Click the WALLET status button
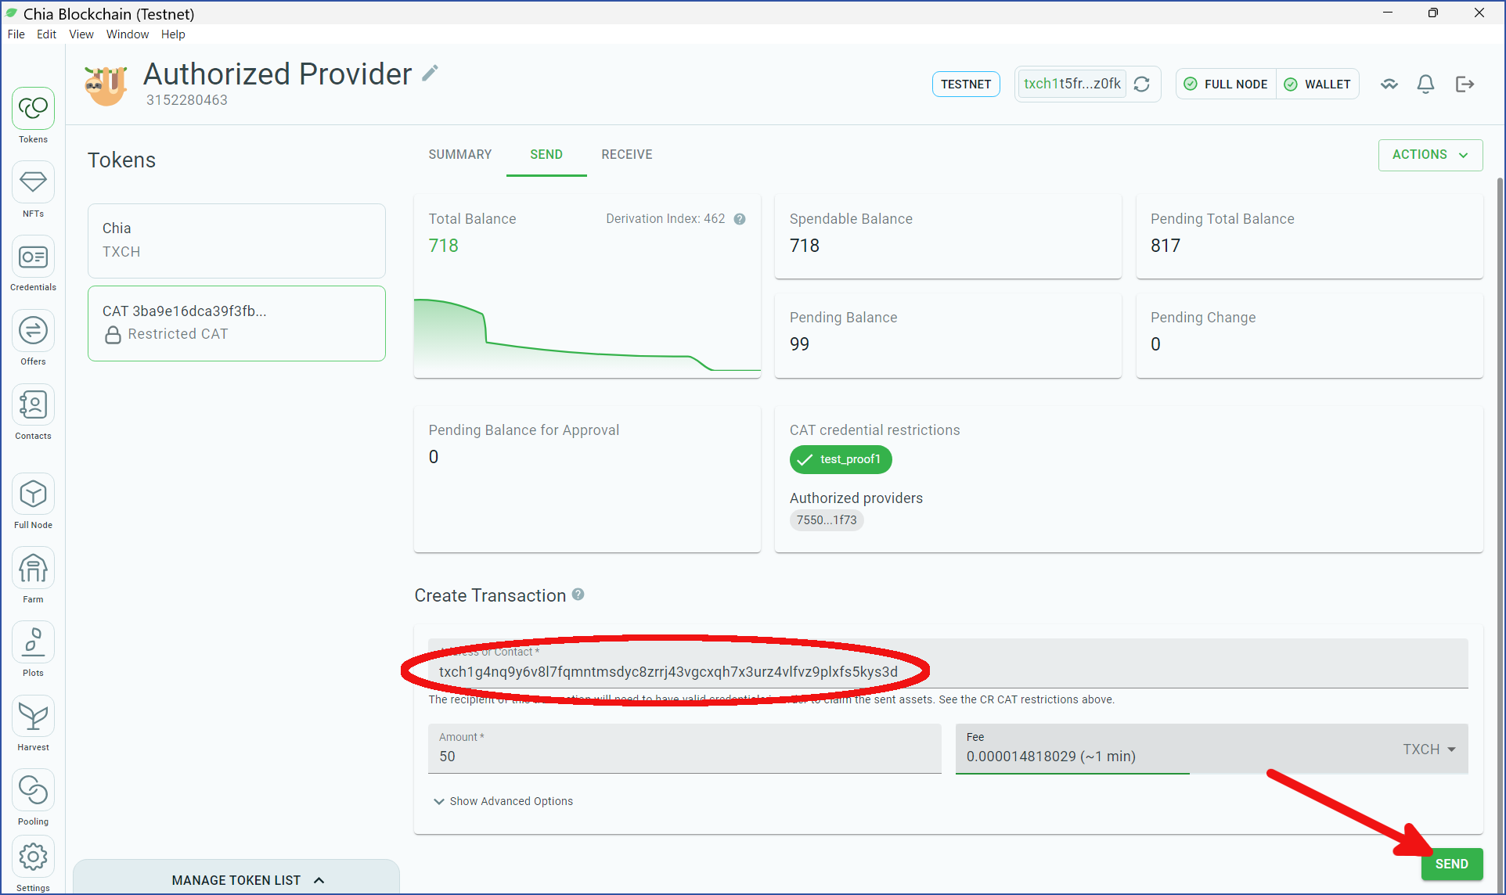 1317,84
